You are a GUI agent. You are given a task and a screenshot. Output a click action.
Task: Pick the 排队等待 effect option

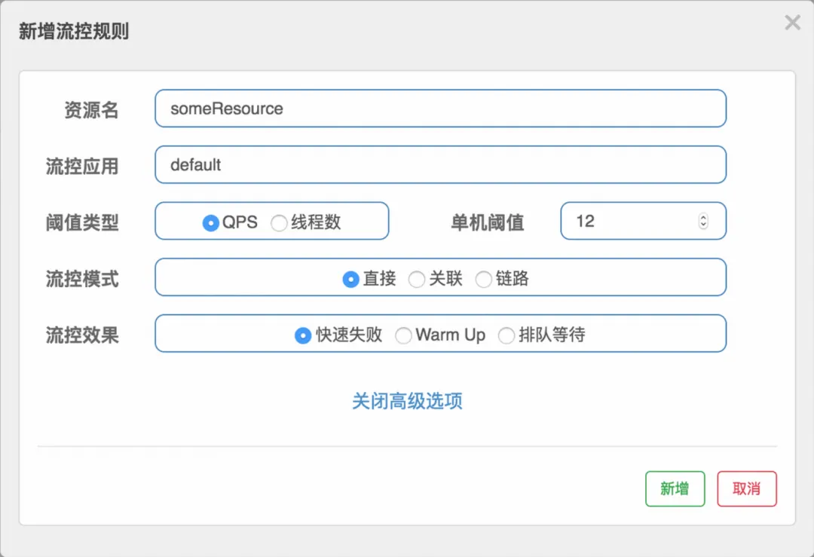pyautogui.click(x=506, y=336)
